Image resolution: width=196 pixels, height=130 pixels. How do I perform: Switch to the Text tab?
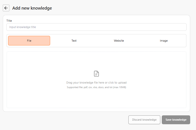74,41
